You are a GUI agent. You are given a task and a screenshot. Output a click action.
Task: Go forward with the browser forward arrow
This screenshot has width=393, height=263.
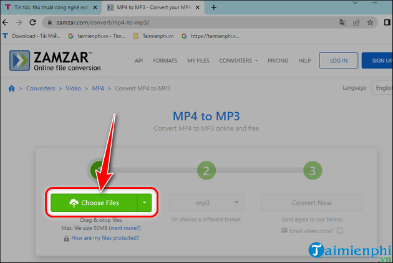[19, 22]
